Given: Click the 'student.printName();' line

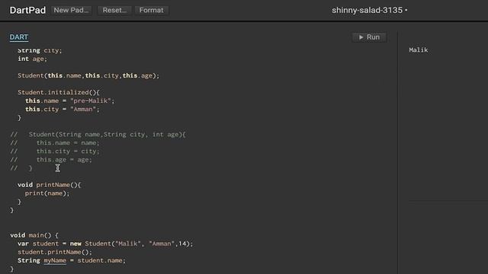Looking at the screenshot, I should [55, 252].
